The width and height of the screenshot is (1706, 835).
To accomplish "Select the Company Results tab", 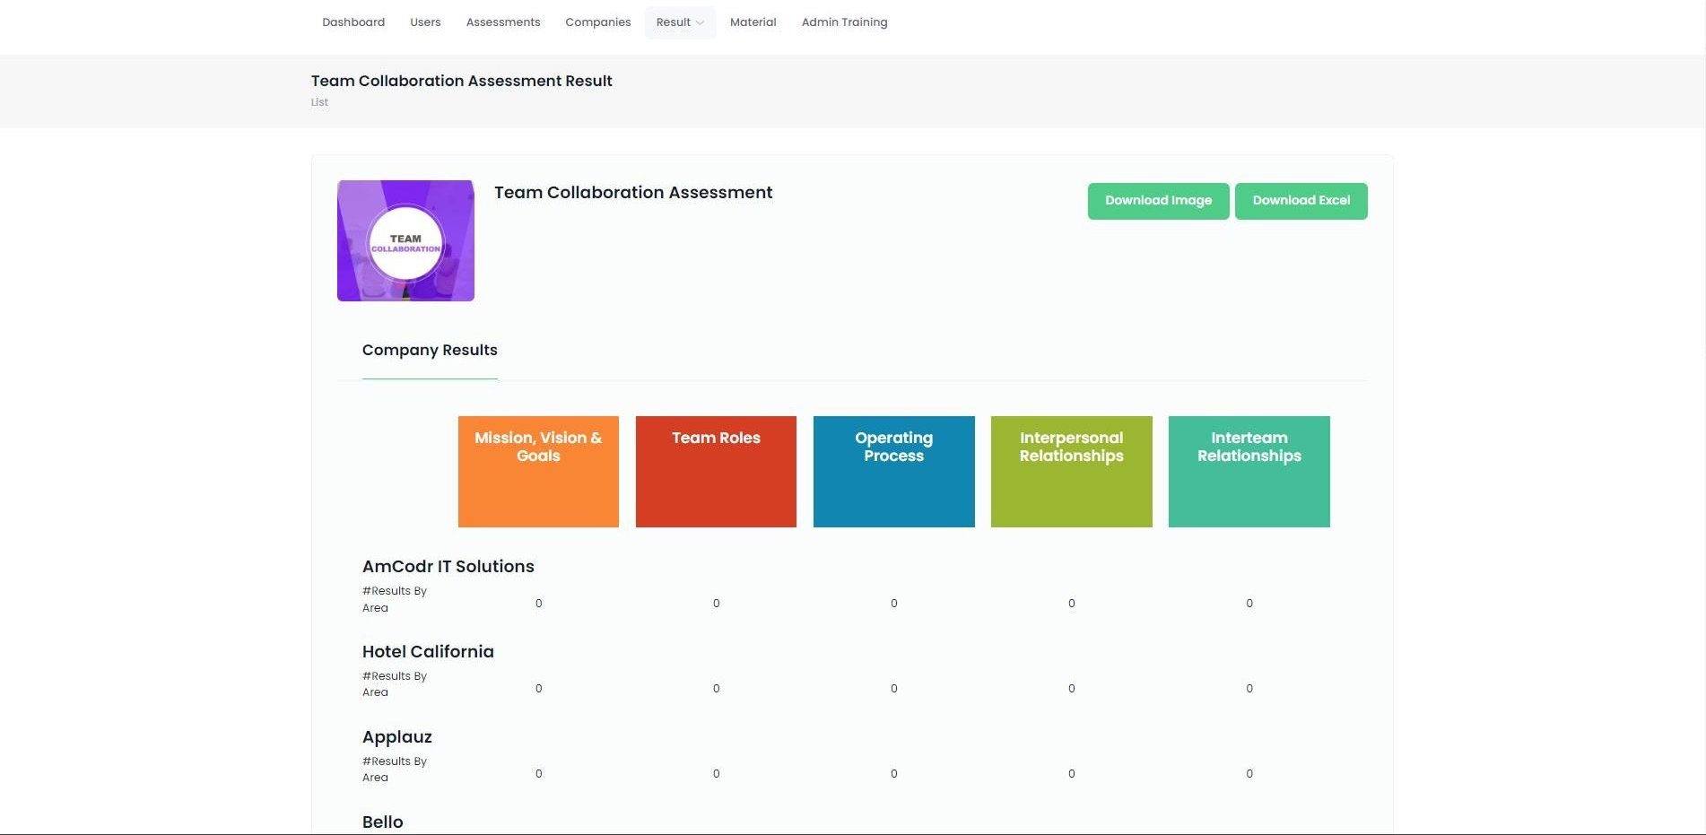I will click(430, 351).
